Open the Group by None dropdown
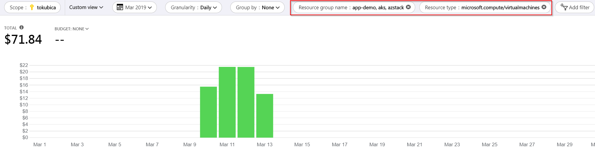595x151 pixels. click(x=257, y=7)
